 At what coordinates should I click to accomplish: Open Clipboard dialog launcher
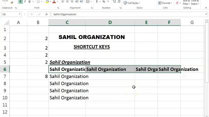(x=16, y=8)
